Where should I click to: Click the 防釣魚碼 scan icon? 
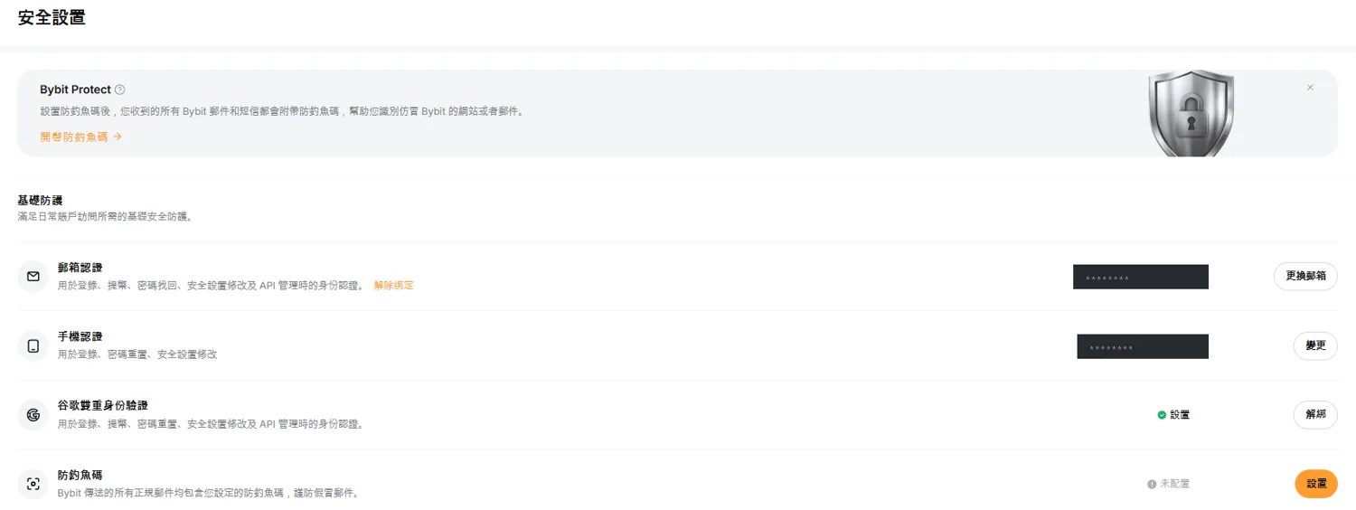coord(33,484)
